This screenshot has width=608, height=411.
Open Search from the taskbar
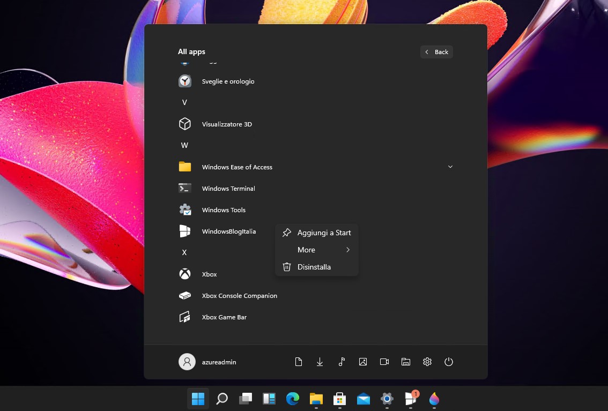(222, 398)
